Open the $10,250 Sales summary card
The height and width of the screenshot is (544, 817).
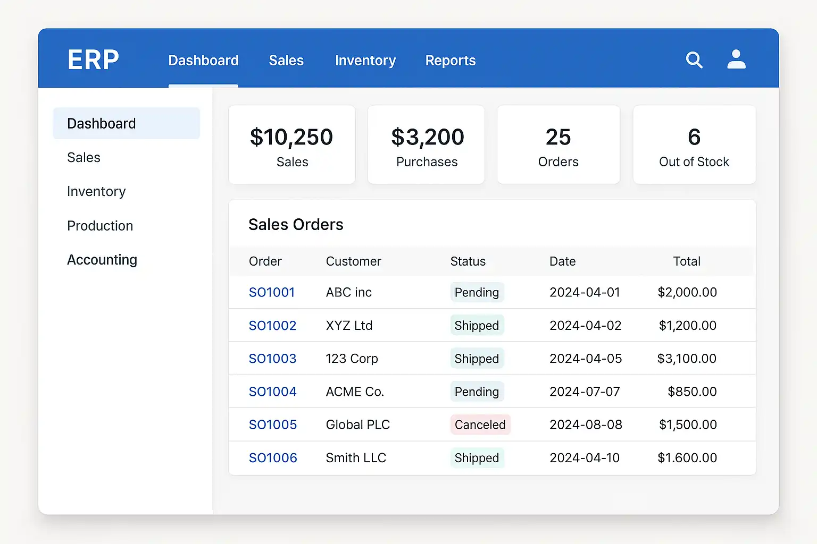point(292,144)
